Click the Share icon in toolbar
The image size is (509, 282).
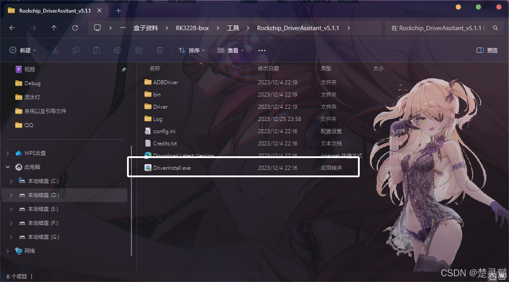point(139,50)
